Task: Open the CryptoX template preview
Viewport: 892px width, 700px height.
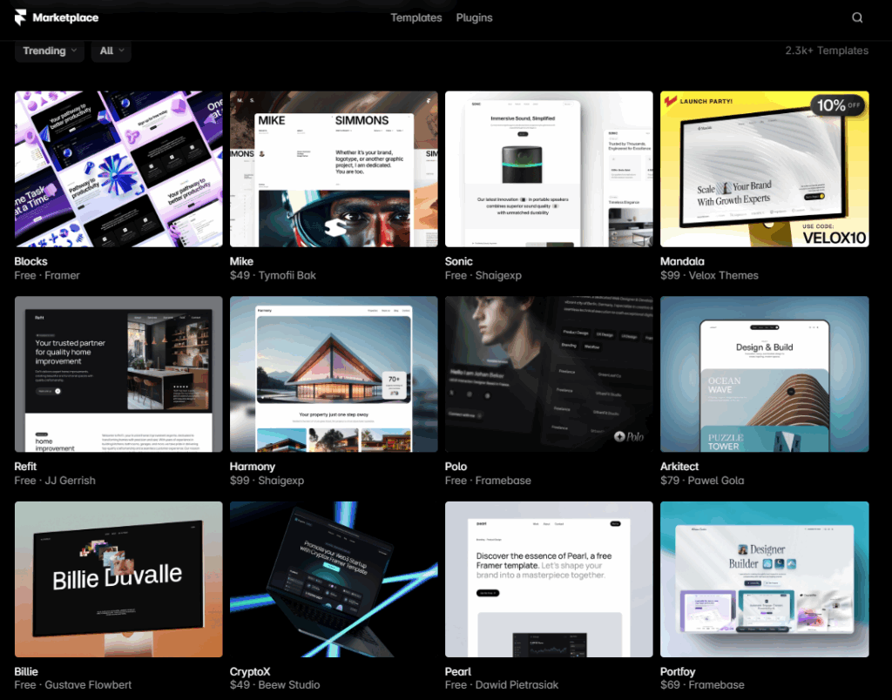Action: point(334,578)
